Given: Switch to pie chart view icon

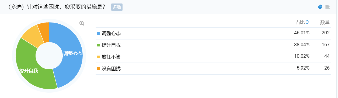Looking at the screenshot, I should pos(320,7).
